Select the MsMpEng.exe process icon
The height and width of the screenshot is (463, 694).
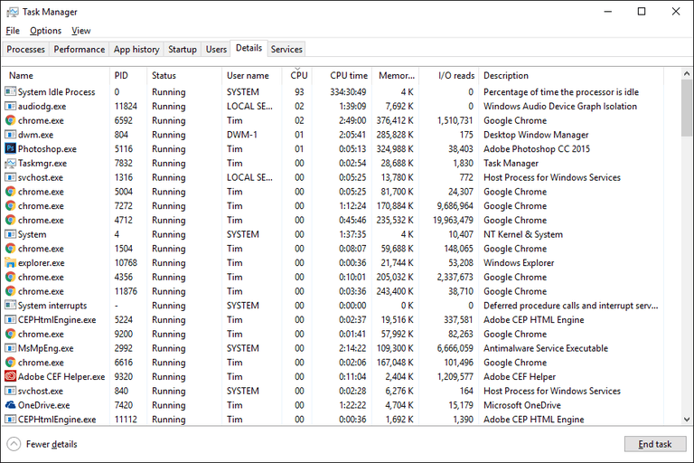click(10, 348)
